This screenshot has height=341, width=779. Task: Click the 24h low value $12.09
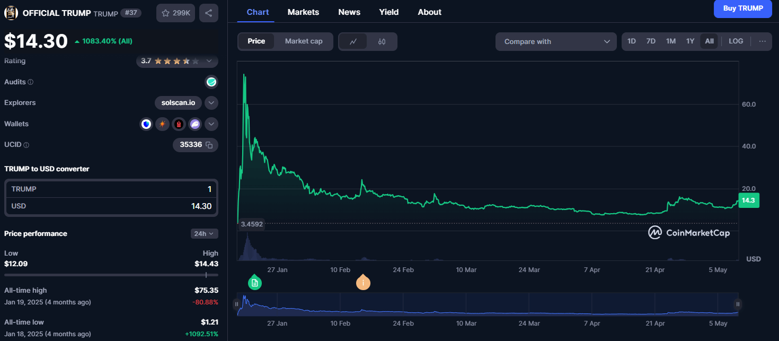click(x=16, y=264)
